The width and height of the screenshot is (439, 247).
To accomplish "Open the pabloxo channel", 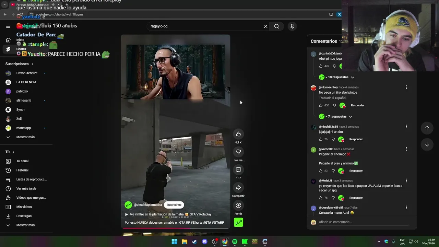I will coord(22,91).
